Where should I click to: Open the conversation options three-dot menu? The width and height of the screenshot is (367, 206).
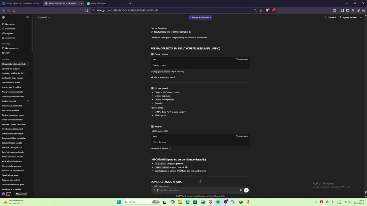pyautogui.click(x=361, y=17)
